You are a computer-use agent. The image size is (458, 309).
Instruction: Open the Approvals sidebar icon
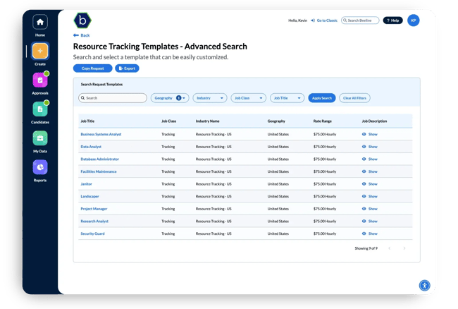[40, 80]
